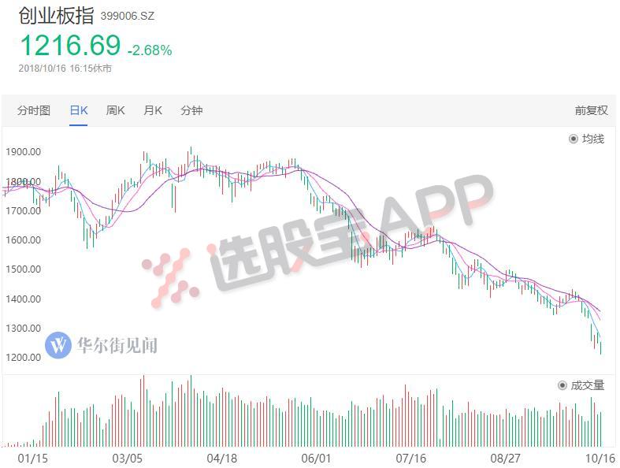Switch to the 分时图 tab

pos(34,110)
